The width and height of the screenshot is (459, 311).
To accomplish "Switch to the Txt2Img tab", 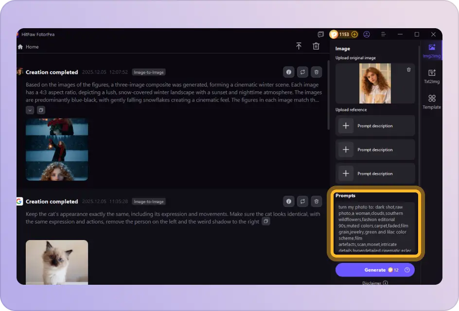I will click(x=431, y=76).
